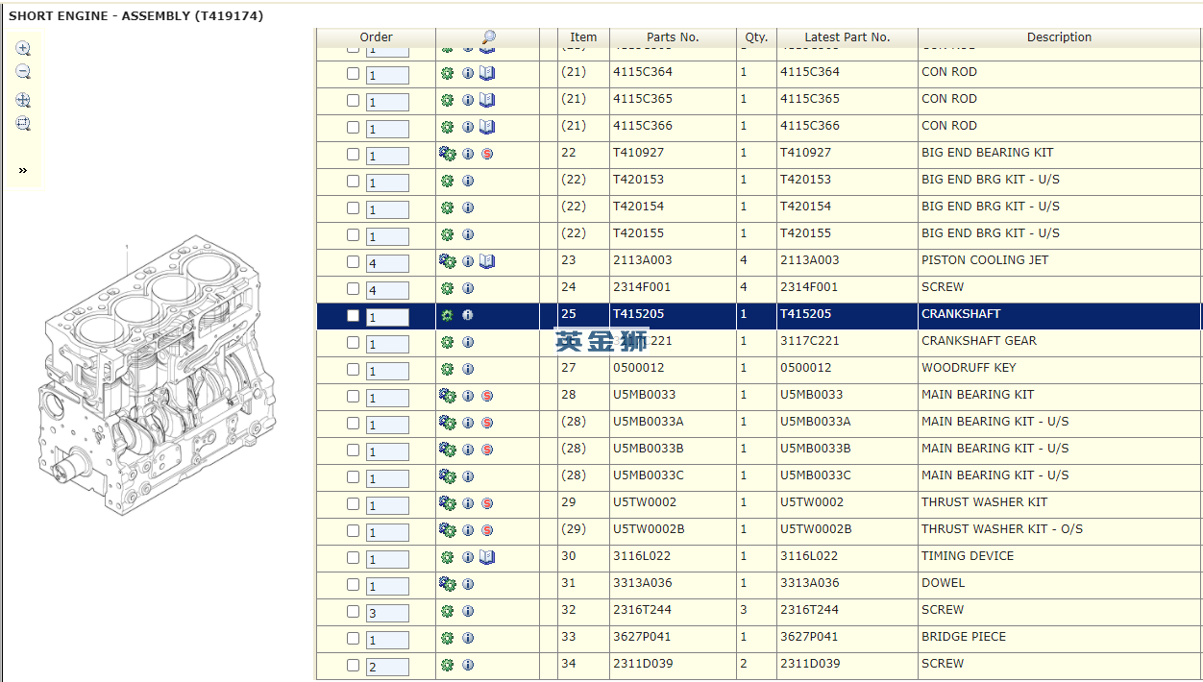Image resolution: width=1203 pixels, height=682 pixels.
Task: Tick the order checkbox for T410927
Action: coord(353,154)
